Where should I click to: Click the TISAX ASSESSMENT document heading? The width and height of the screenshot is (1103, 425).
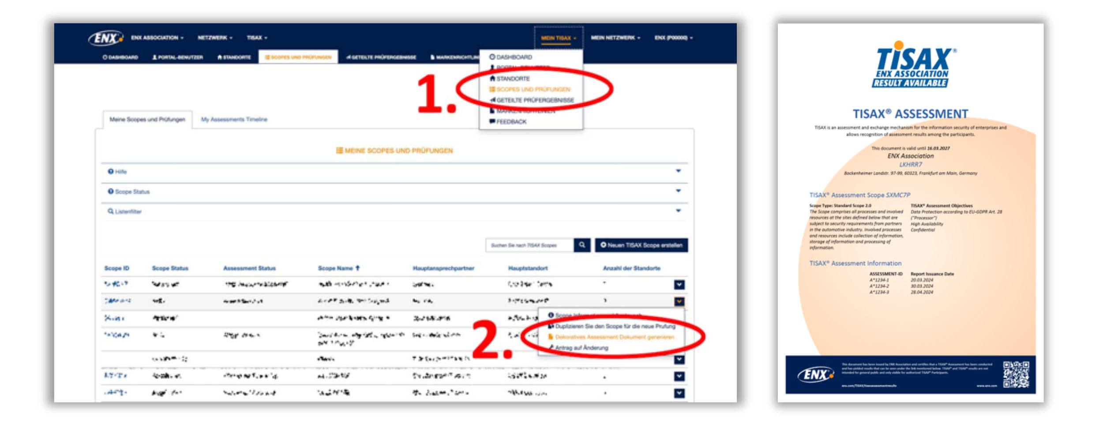coord(910,114)
